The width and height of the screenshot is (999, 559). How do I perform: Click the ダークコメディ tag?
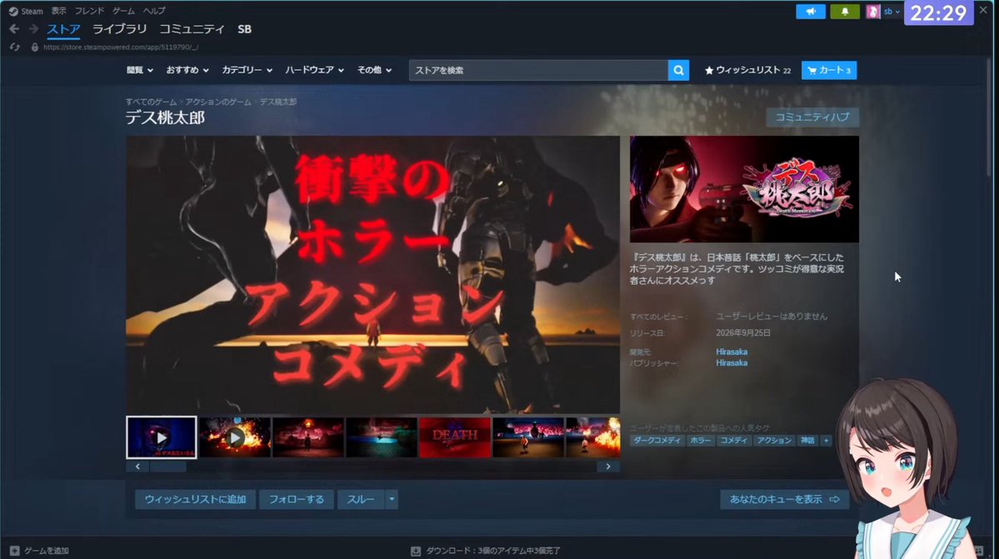click(x=657, y=441)
